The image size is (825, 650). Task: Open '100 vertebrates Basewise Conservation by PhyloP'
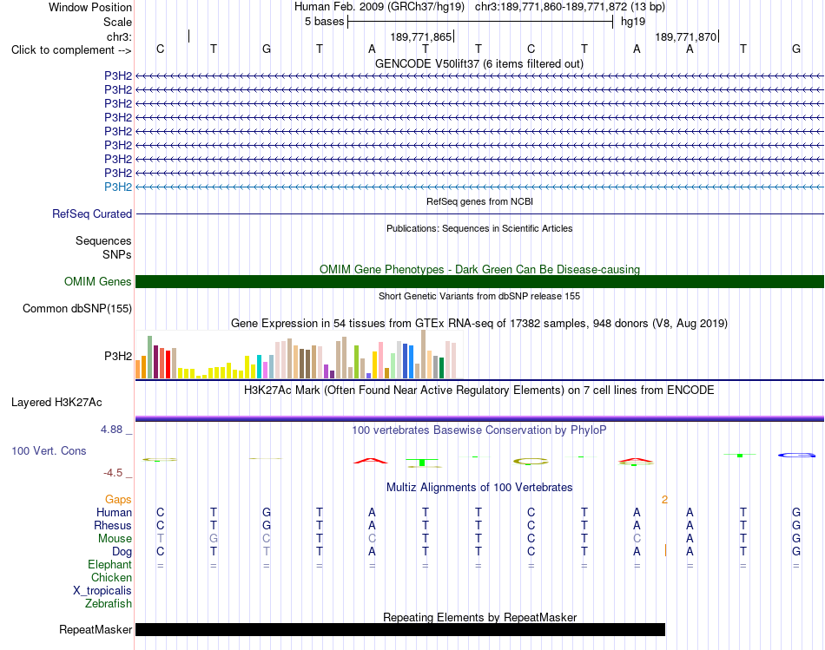click(479, 430)
